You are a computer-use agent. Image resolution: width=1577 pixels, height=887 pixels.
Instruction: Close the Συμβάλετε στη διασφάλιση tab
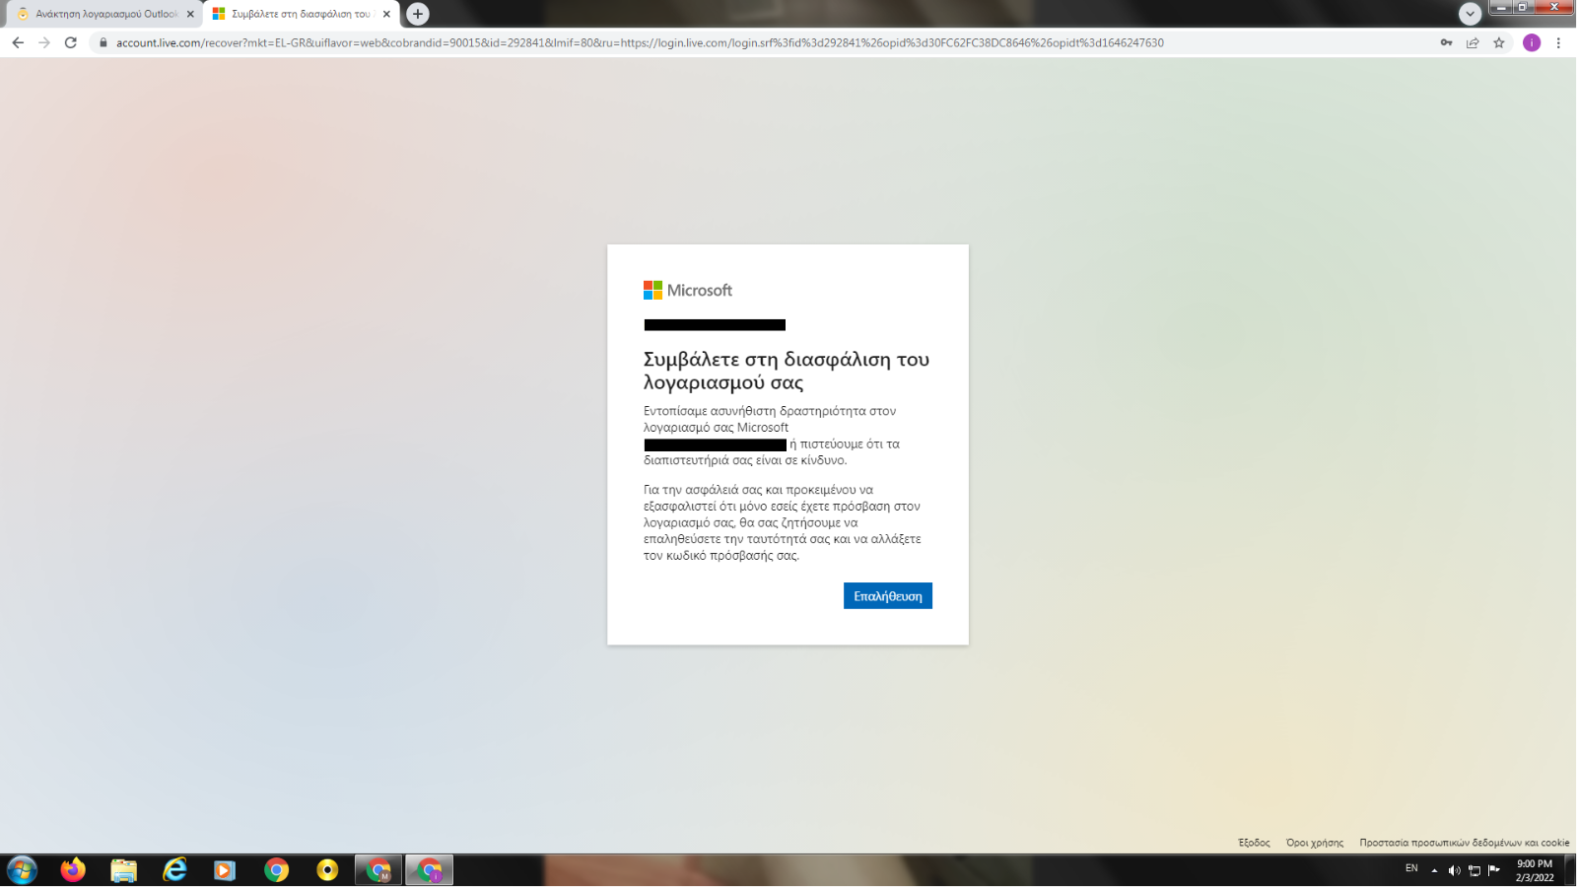386,14
